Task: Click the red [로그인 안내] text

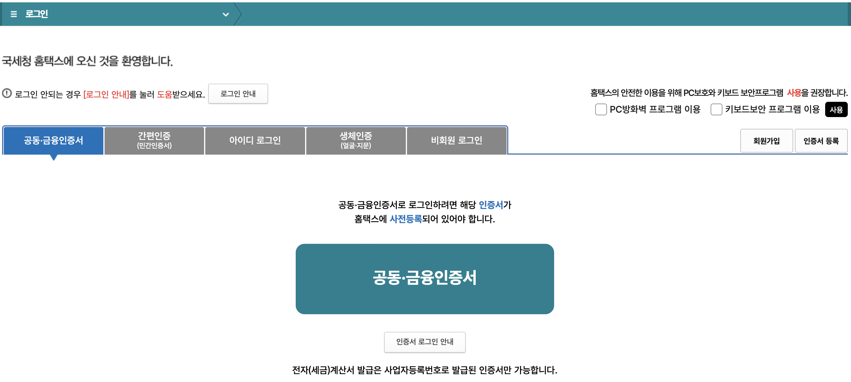Action: (x=106, y=94)
